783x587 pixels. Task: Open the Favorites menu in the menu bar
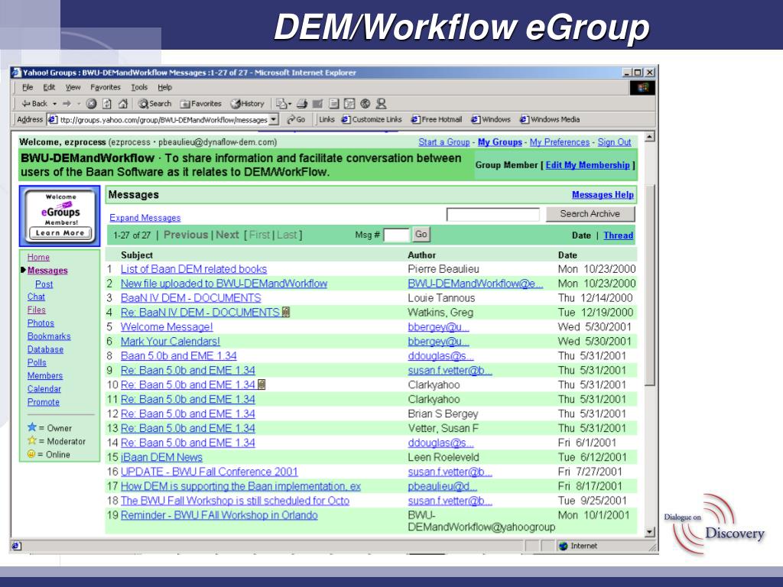[x=106, y=87]
